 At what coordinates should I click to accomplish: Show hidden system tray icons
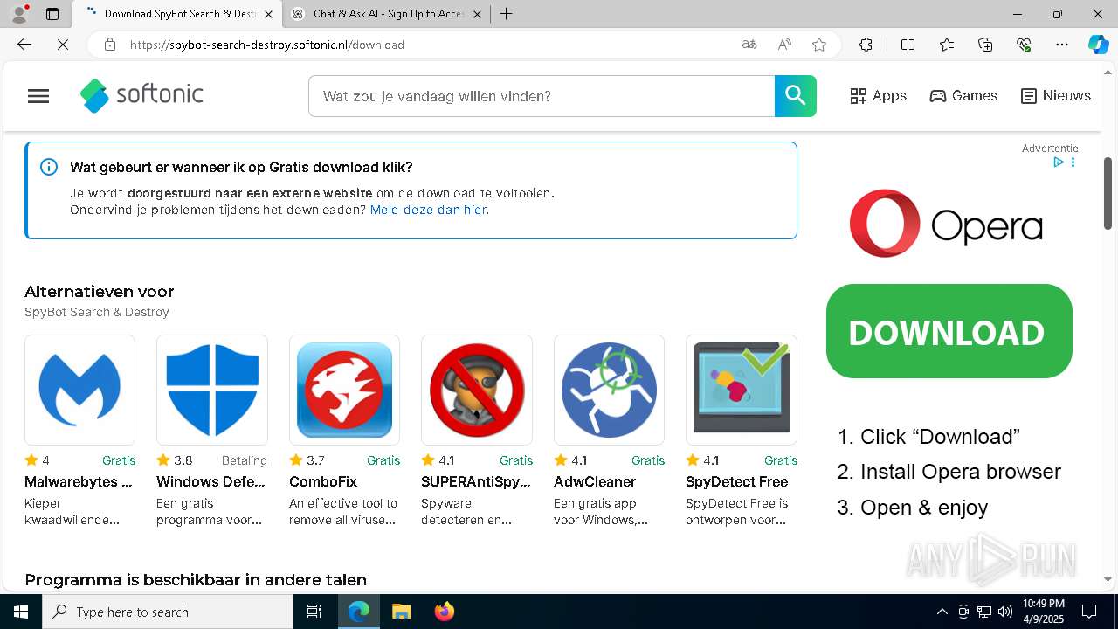click(942, 612)
